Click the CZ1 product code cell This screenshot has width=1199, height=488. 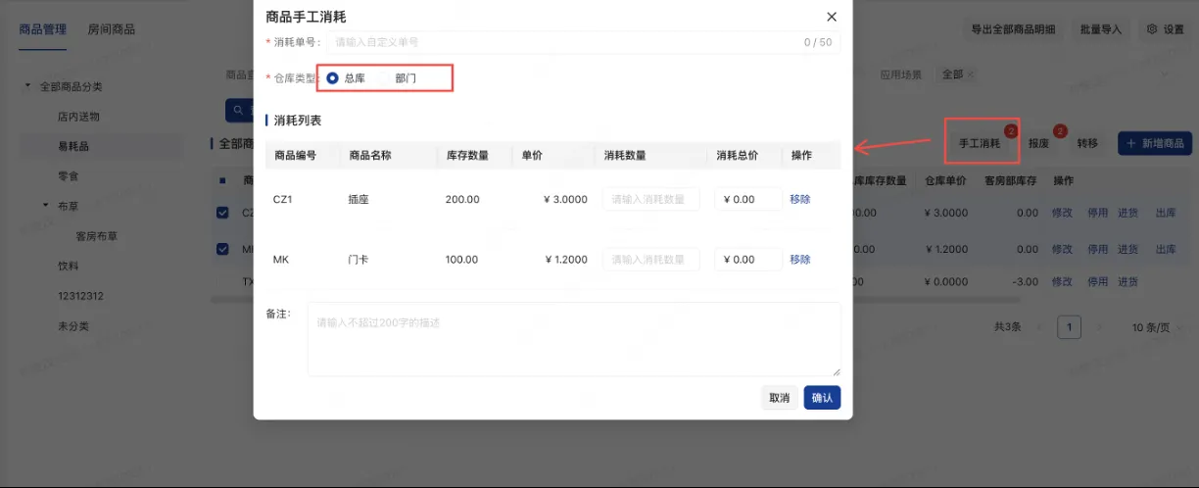[x=283, y=199]
